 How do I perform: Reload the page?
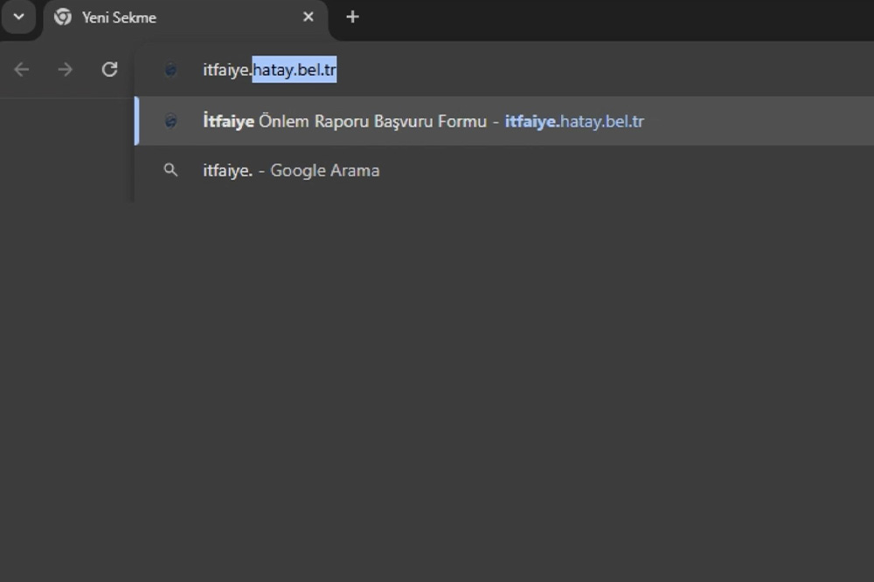pos(109,69)
